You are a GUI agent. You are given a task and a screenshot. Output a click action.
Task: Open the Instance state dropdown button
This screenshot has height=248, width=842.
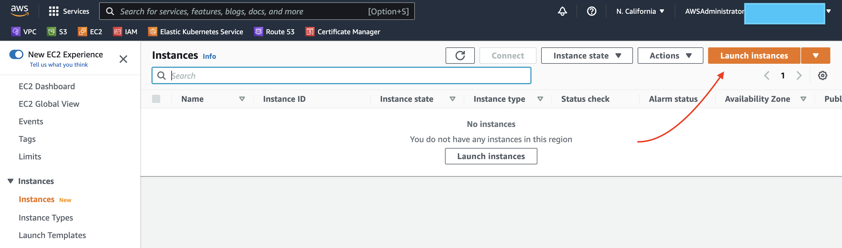(587, 55)
